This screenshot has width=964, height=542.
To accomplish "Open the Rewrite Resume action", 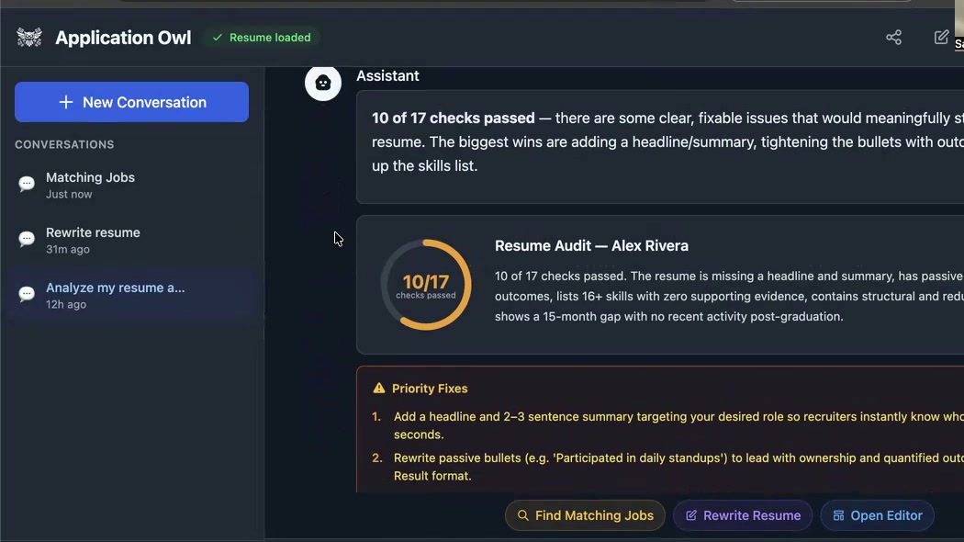I will [x=743, y=515].
